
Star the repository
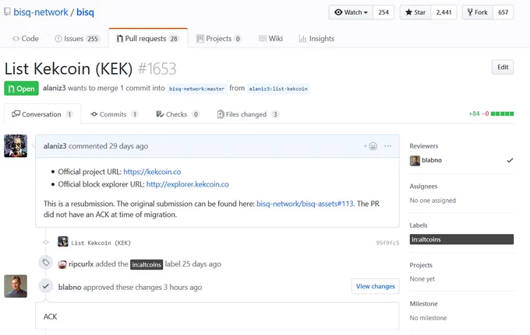[x=415, y=12]
